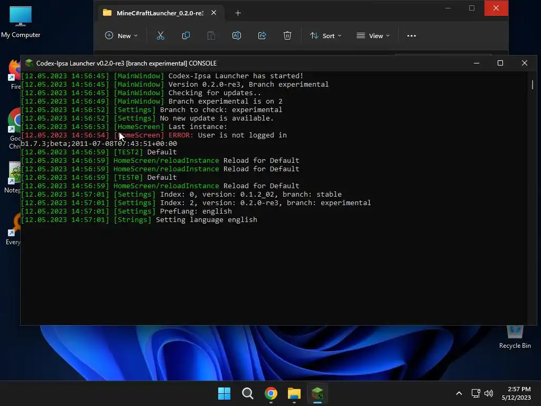This screenshot has width=541, height=406.
Task: Open the Recycle Bin desktop icon
Action: pyautogui.click(x=515, y=337)
